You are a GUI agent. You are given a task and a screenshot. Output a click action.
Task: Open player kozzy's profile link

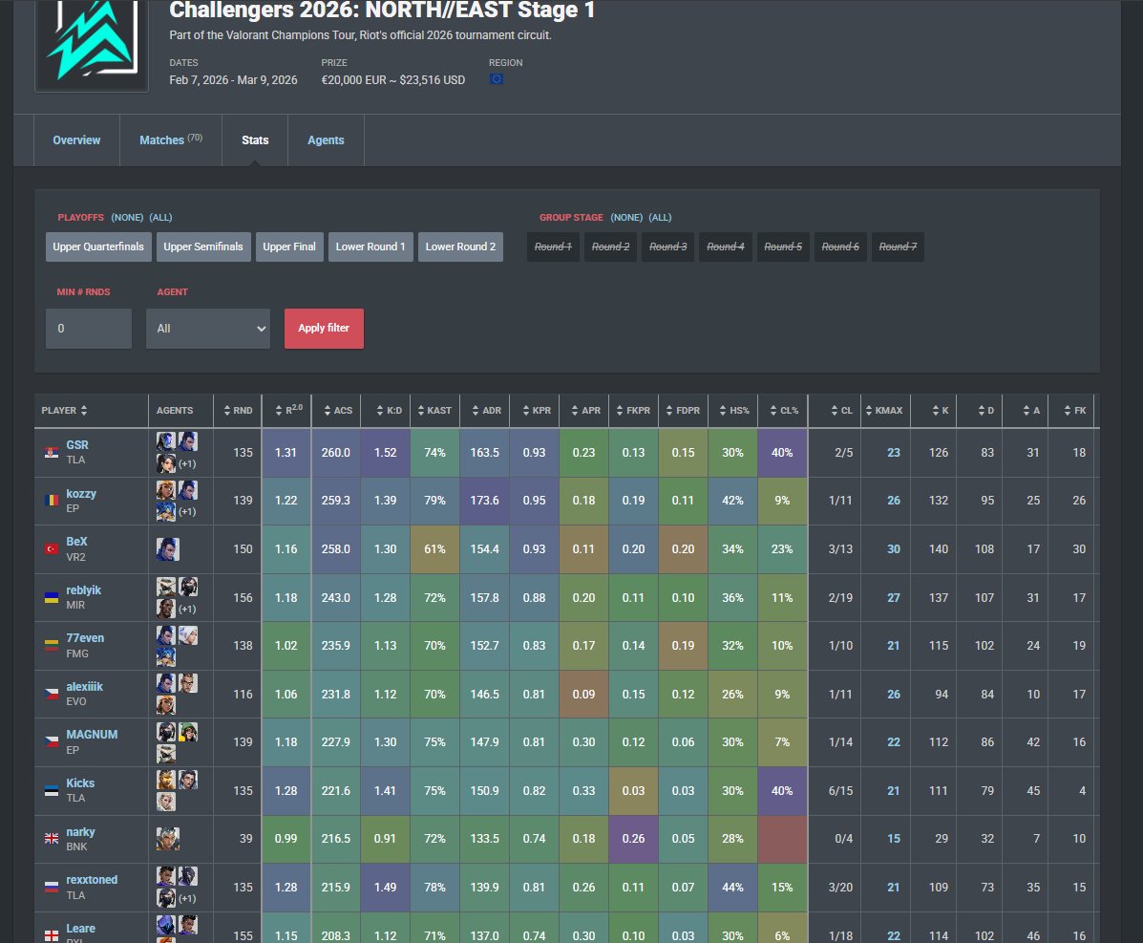point(81,494)
